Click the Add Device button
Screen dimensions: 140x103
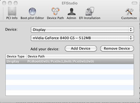81,49
